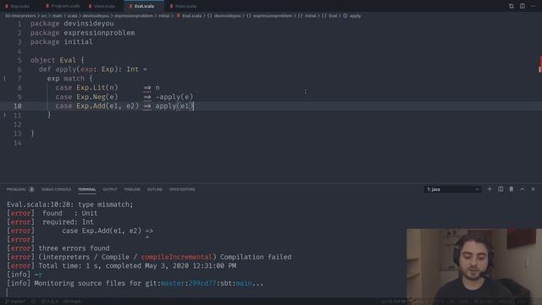The image size is (542, 305).
Task: Select the 'Eval' object breadcrumb
Action: 329,15
